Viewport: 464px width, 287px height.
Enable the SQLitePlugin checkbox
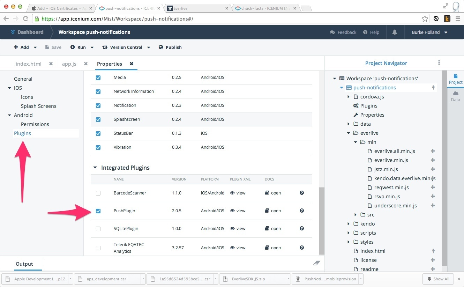(x=98, y=229)
